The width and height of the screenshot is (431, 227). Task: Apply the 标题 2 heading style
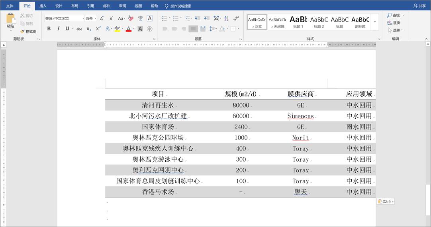(319, 22)
